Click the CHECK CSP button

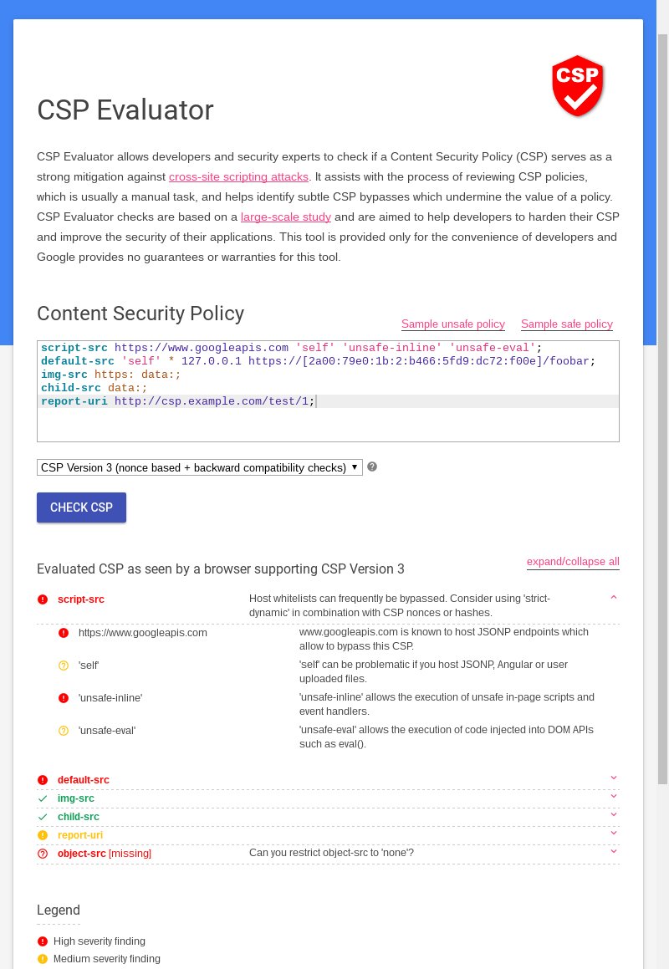click(x=82, y=507)
